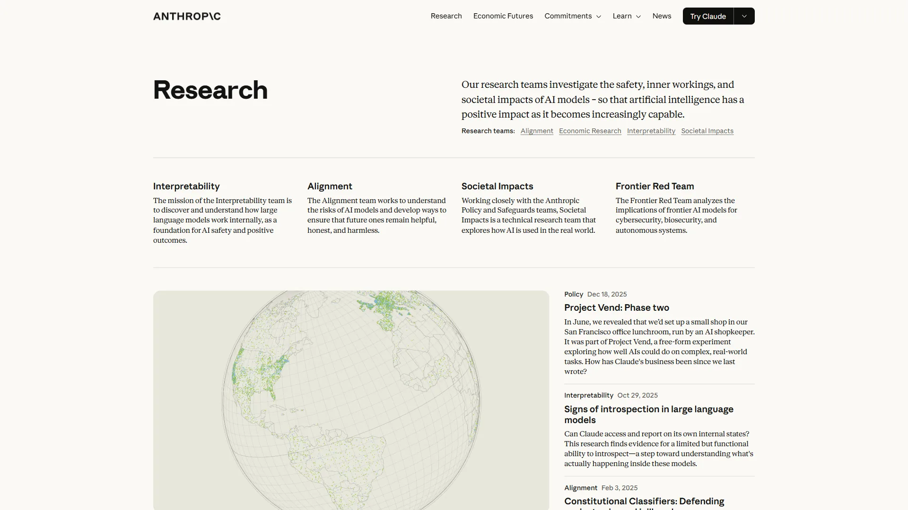Image resolution: width=908 pixels, height=510 pixels.
Task: Open the Interpretability team section heading
Action: coord(186,186)
